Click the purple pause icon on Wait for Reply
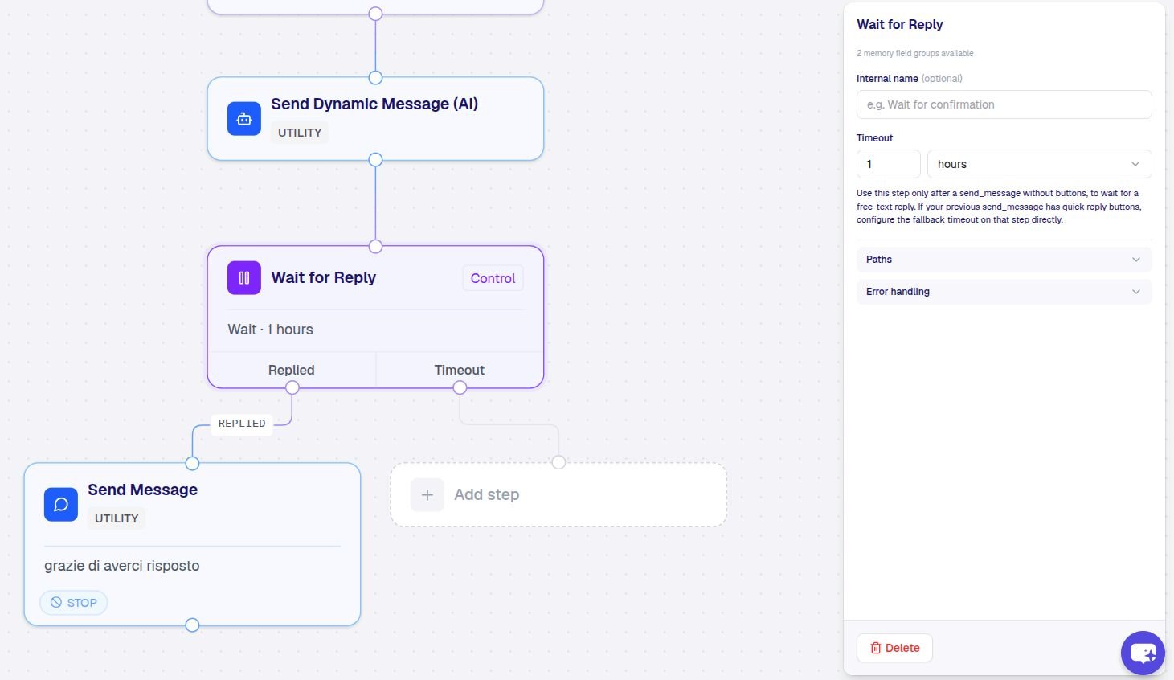The width and height of the screenshot is (1174, 680). 244,278
